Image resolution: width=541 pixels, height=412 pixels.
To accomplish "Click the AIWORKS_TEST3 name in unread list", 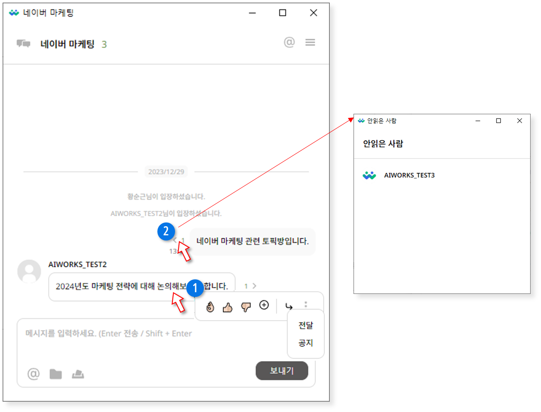I will (410, 175).
